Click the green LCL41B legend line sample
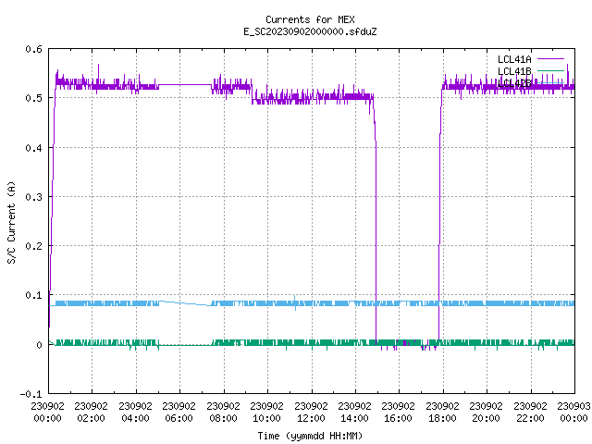 [550, 70]
